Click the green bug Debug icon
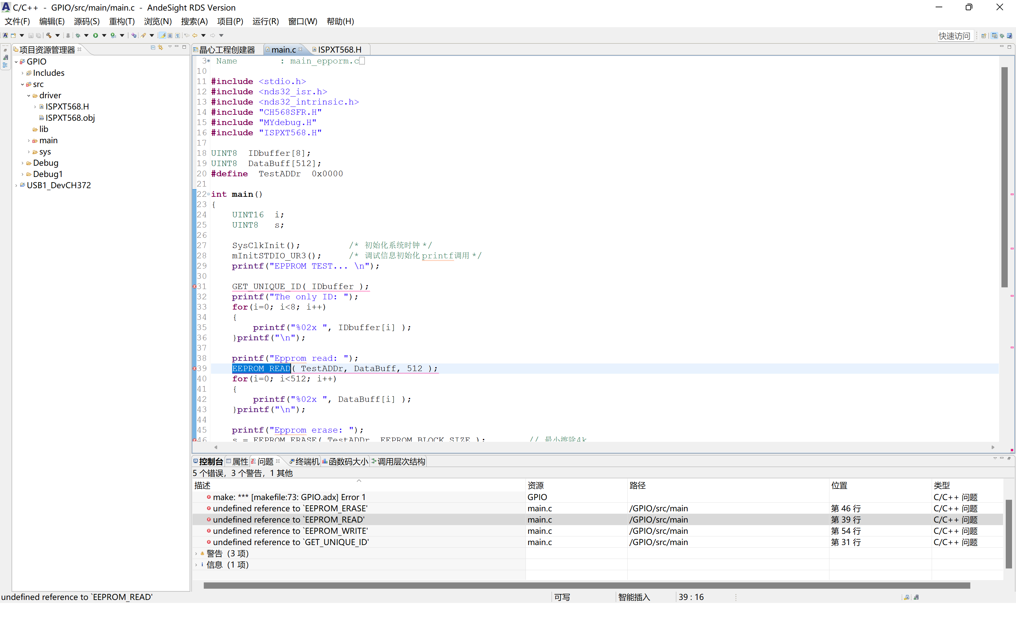 pyautogui.click(x=78, y=36)
